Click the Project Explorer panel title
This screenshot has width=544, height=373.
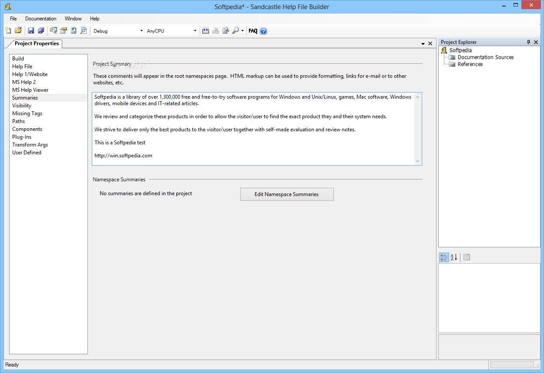tap(459, 42)
